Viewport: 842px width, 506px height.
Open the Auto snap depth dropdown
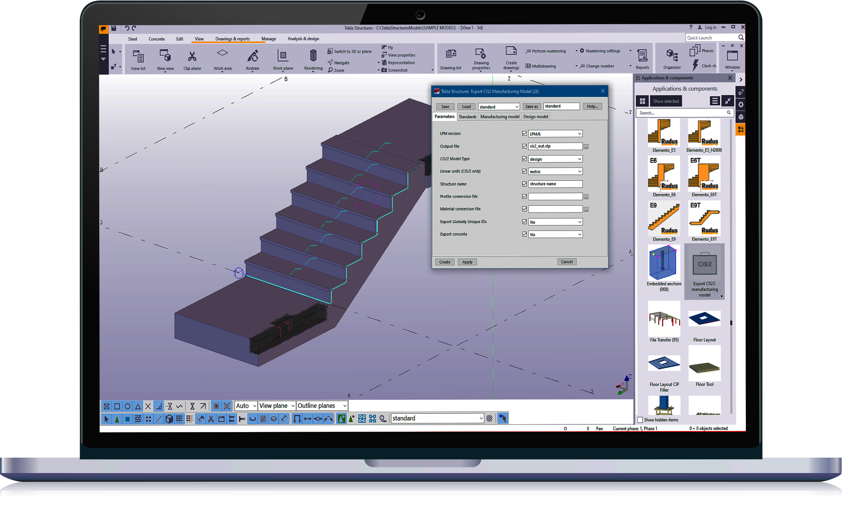coord(246,406)
